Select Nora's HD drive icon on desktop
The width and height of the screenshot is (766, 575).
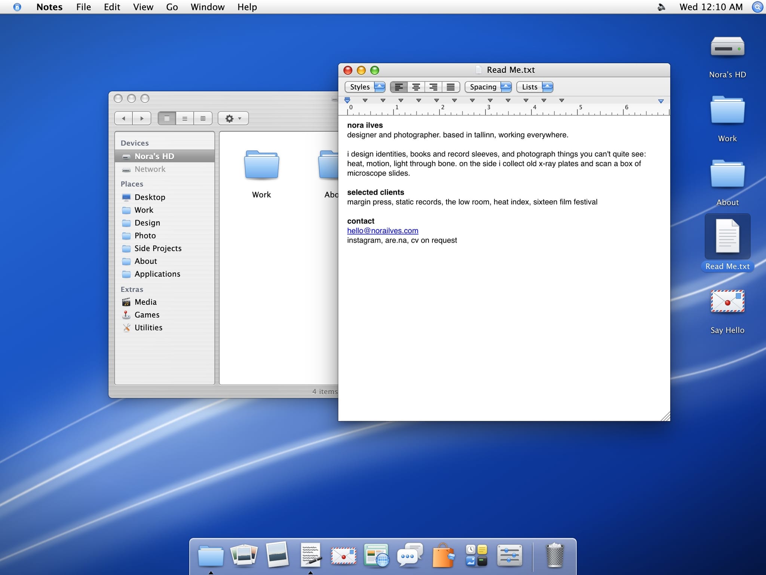[x=727, y=47]
